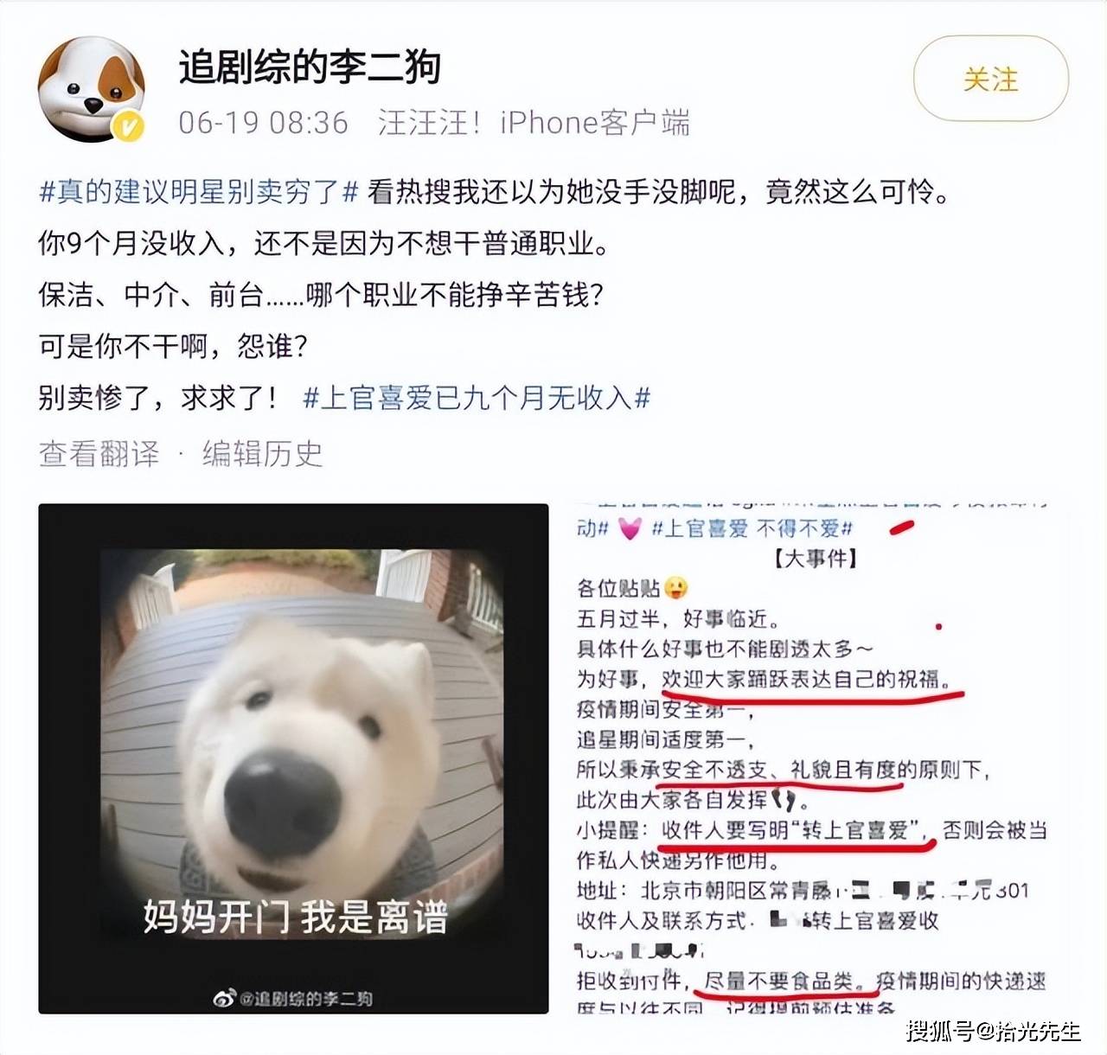Image resolution: width=1107 pixels, height=1055 pixels.
Task: Click the 搜狐号@拾光先生 watermark
Action: [993, 1031]
